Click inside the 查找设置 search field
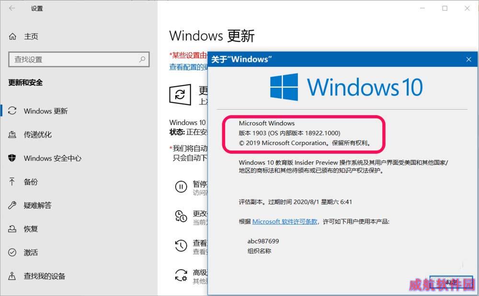The image size is (479, 296). pyautogui.click(x=79, y=59)
